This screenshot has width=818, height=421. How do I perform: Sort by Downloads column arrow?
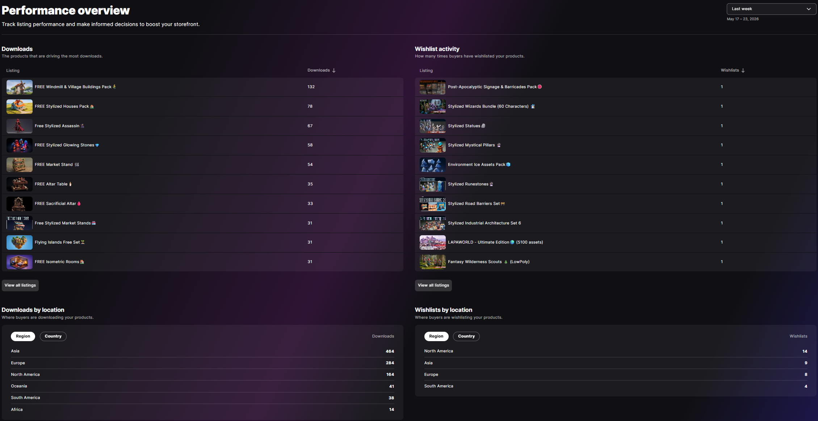tap(334, 70)
